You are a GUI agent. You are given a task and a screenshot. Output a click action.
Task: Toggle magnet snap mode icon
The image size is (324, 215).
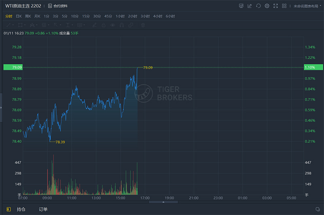click(x=122, y=25)
